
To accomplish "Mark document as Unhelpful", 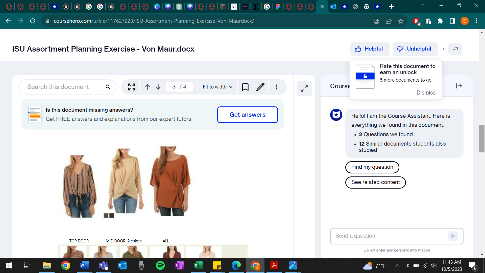I will tap(415, 49).
